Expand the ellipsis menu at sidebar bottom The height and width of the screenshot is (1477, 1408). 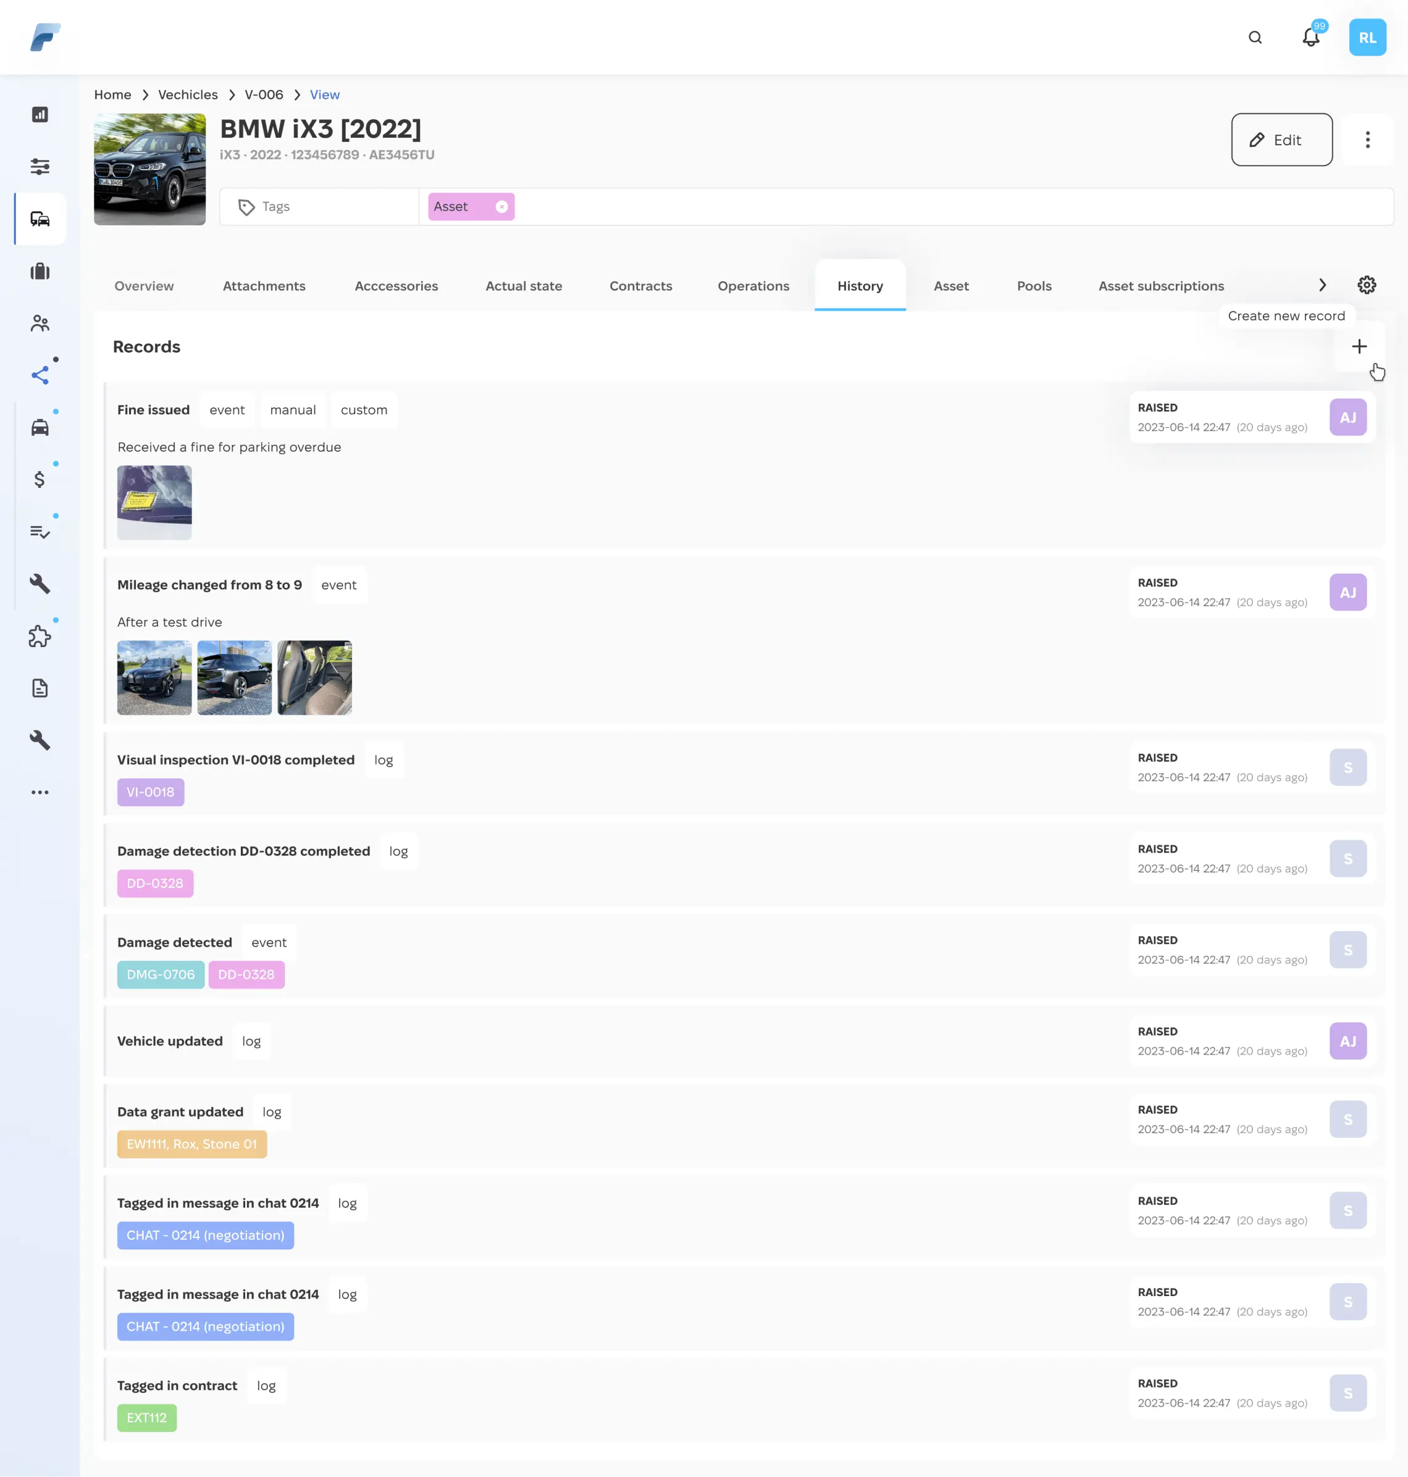click(40, 792)
